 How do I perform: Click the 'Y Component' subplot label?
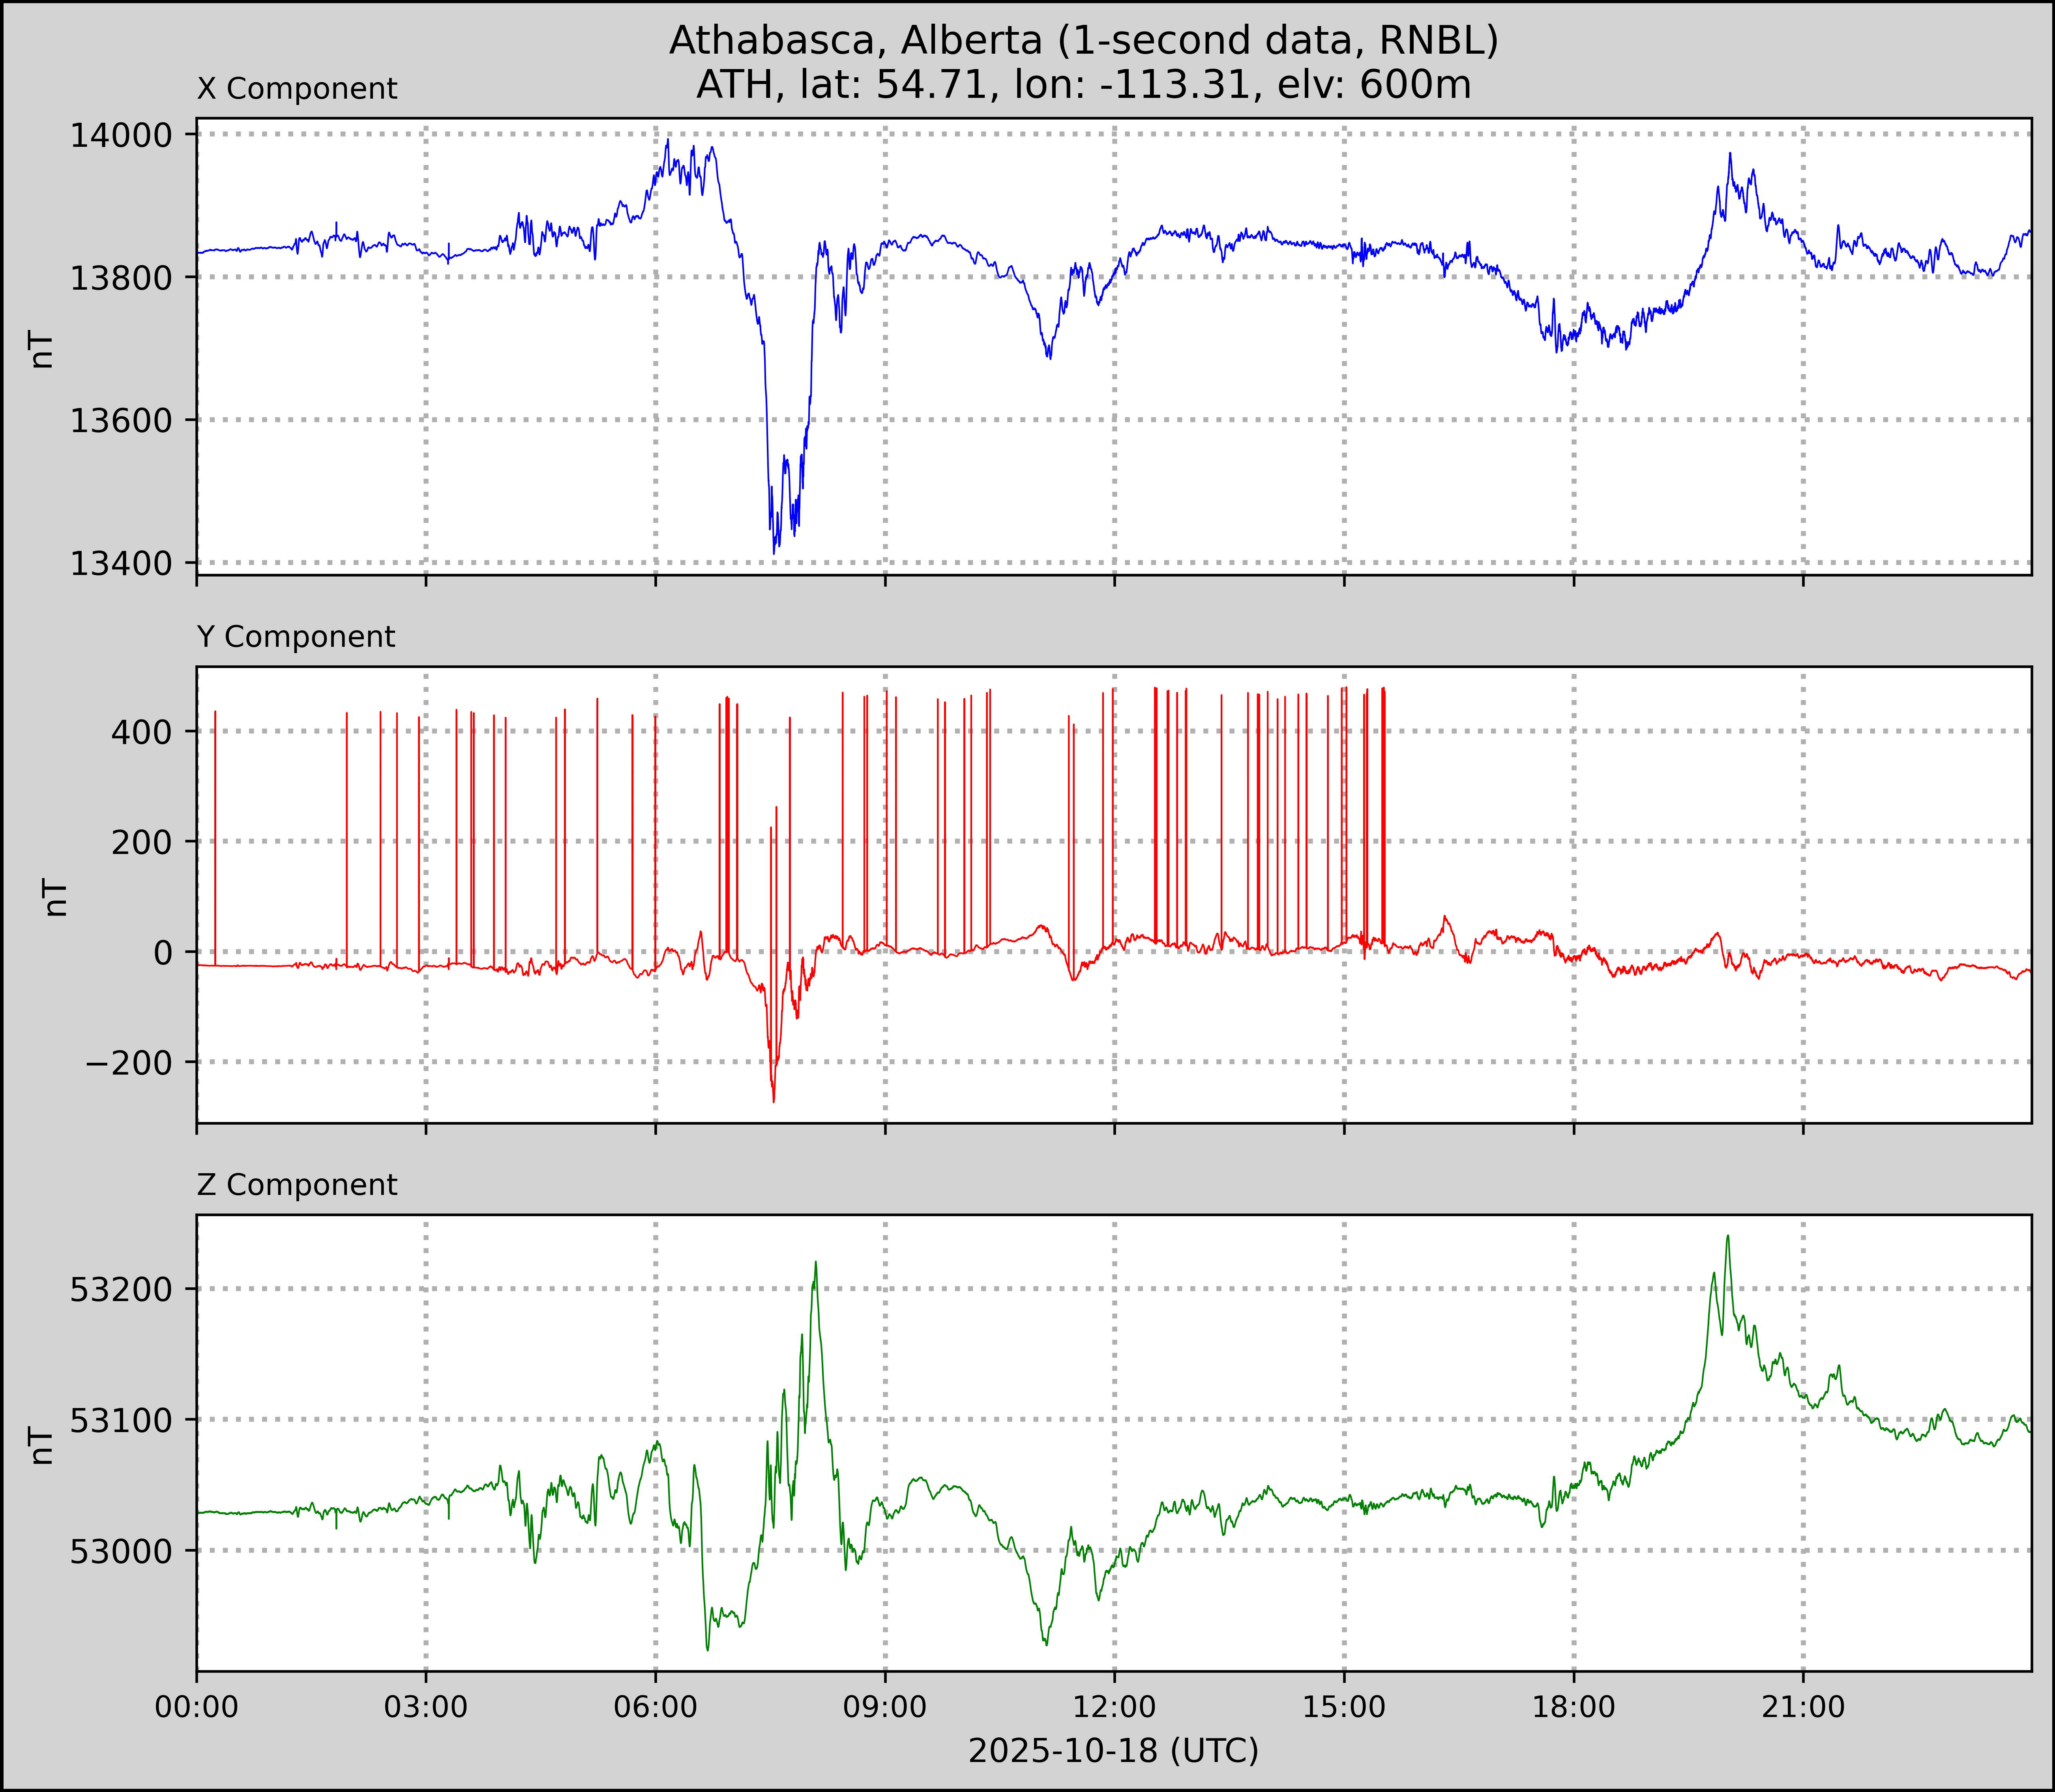tap(296, 637)
